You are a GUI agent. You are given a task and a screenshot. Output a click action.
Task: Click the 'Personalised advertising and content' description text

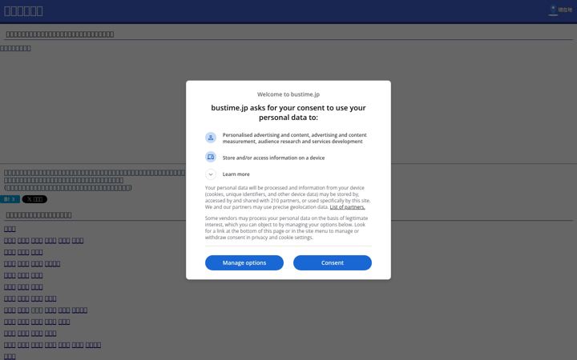click(294, 138)
